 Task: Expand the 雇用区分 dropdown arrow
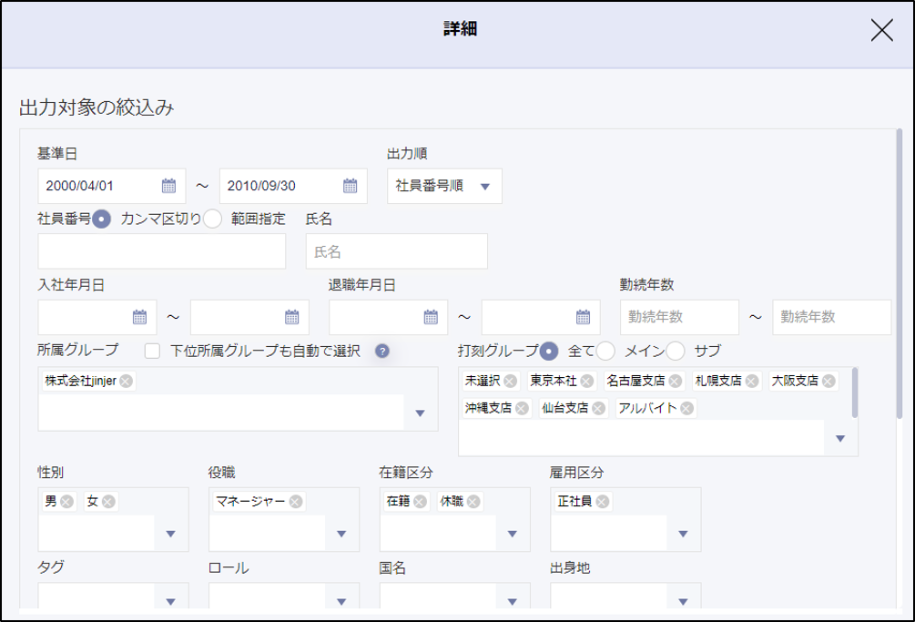[683, 534]
